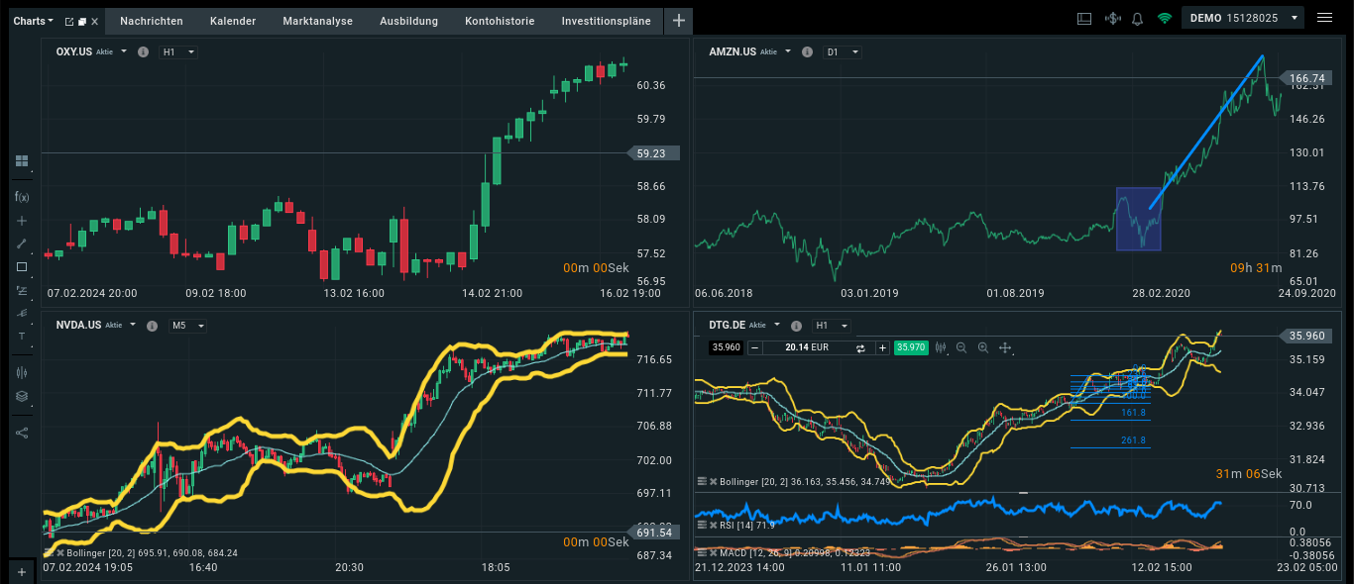Open DTG.DE symbol dropdown

776,325
